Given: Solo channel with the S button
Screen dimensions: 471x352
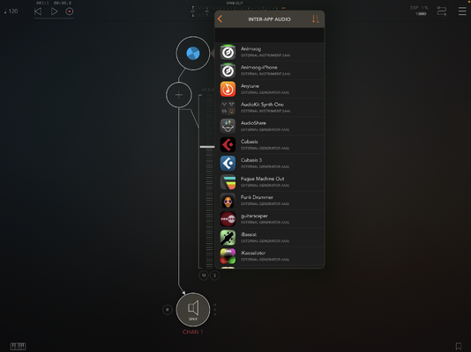Looking at the screenshot, I should point(215,275).
